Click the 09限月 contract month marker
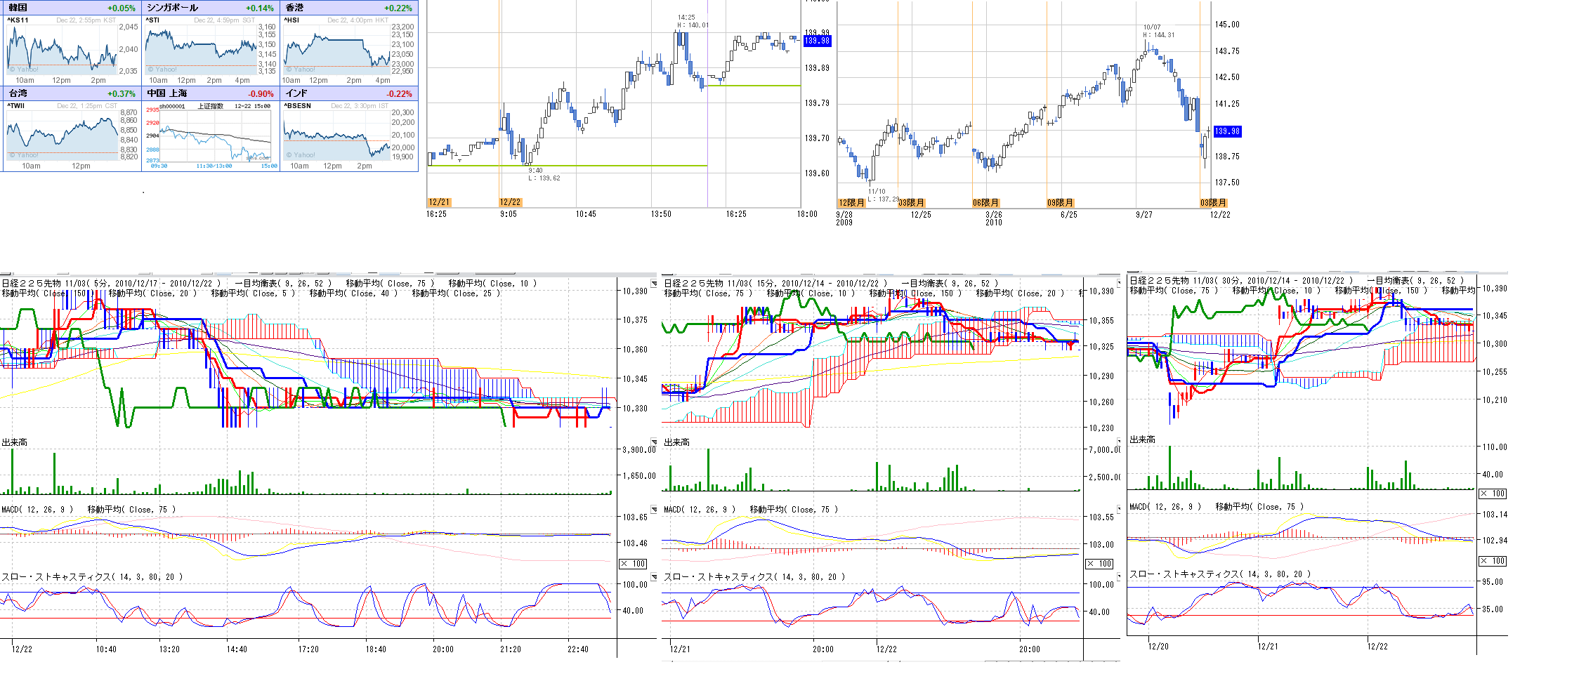 [x=1060, y=203]
